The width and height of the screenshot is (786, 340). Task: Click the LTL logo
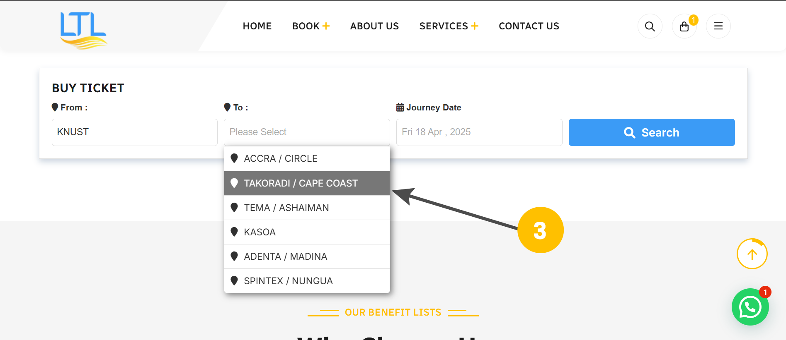pos(83,30)
